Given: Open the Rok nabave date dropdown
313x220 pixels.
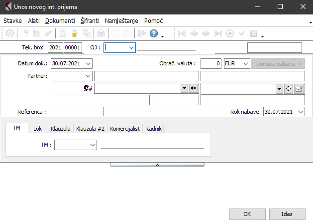Looking at the screenshot, I should [x=300, y=112].
